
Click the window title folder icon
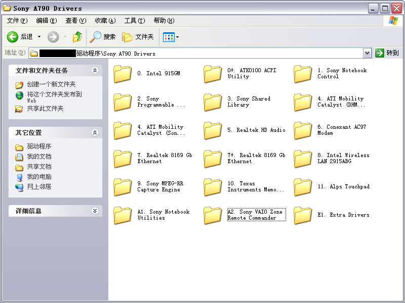(x=7, y=8)
